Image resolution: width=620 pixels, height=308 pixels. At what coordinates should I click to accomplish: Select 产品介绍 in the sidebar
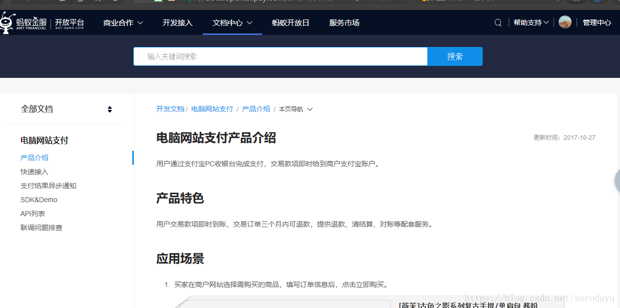[x=34, y=158]
